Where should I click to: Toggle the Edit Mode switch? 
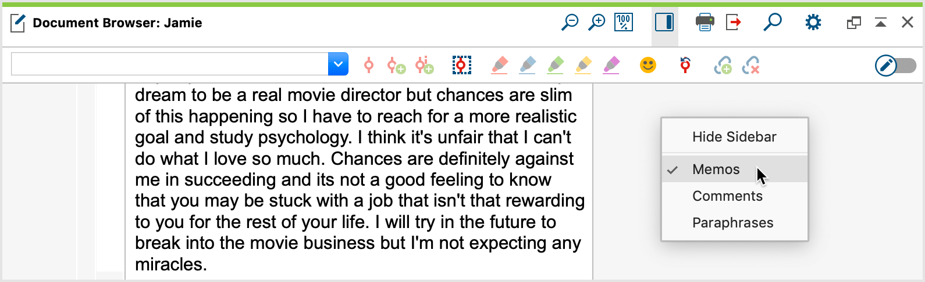pos(896,65)
